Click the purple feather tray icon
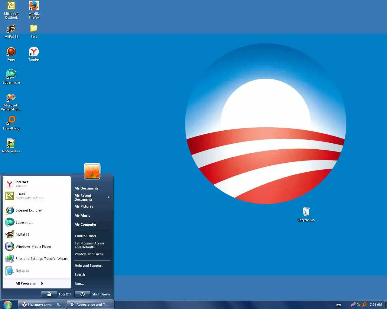The width and height of the screenshot is (387, 309). tap(353, 304)
